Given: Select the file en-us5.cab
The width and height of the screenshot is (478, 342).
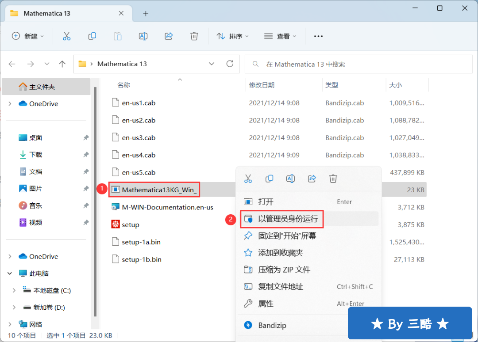Looking at the screenshot, I should [139, 172].
